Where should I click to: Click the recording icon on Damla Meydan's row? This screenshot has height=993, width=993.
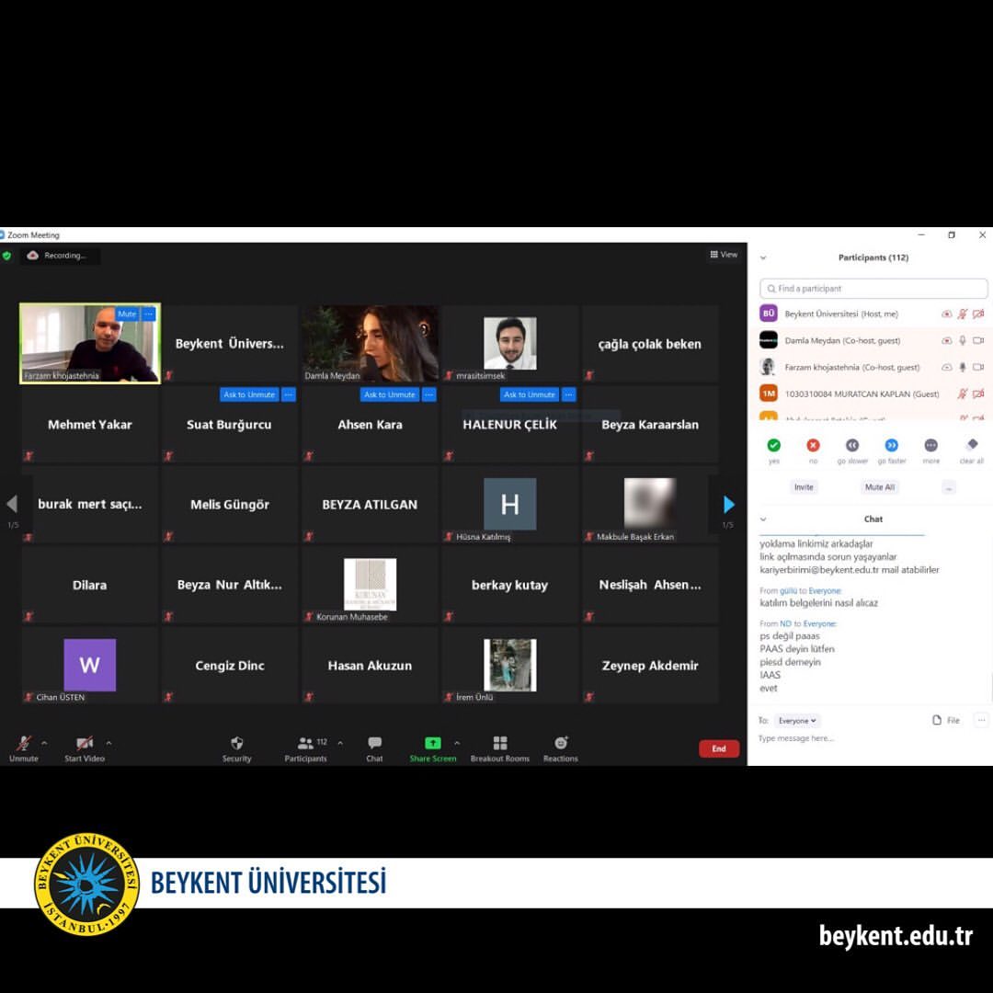pos(947,340)
